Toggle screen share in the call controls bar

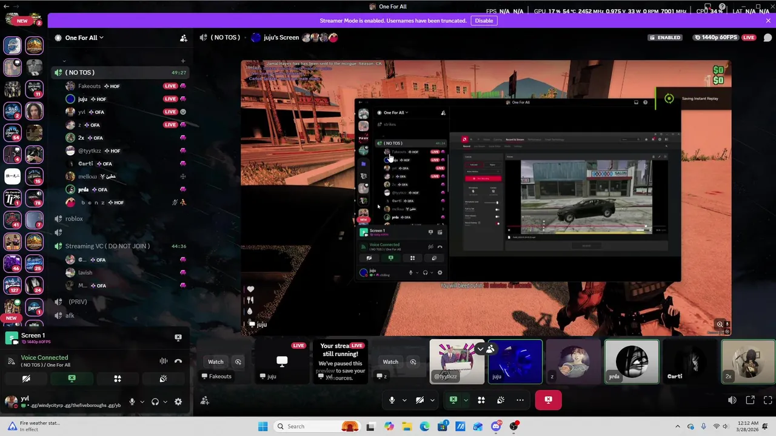click(453, 400)
